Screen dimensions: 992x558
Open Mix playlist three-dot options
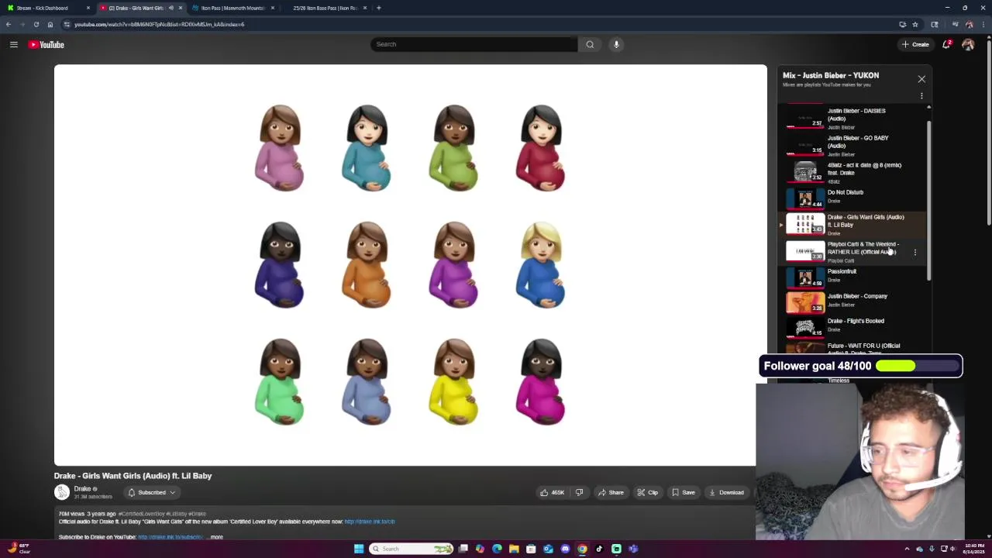pos(921,95)
